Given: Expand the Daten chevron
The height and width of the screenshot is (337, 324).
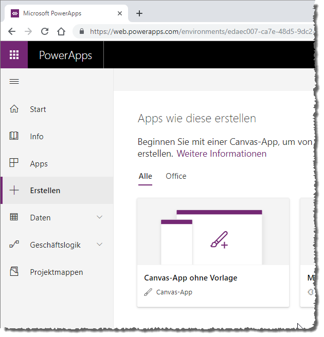Looking at the screenshot, I should click(100, 217).
